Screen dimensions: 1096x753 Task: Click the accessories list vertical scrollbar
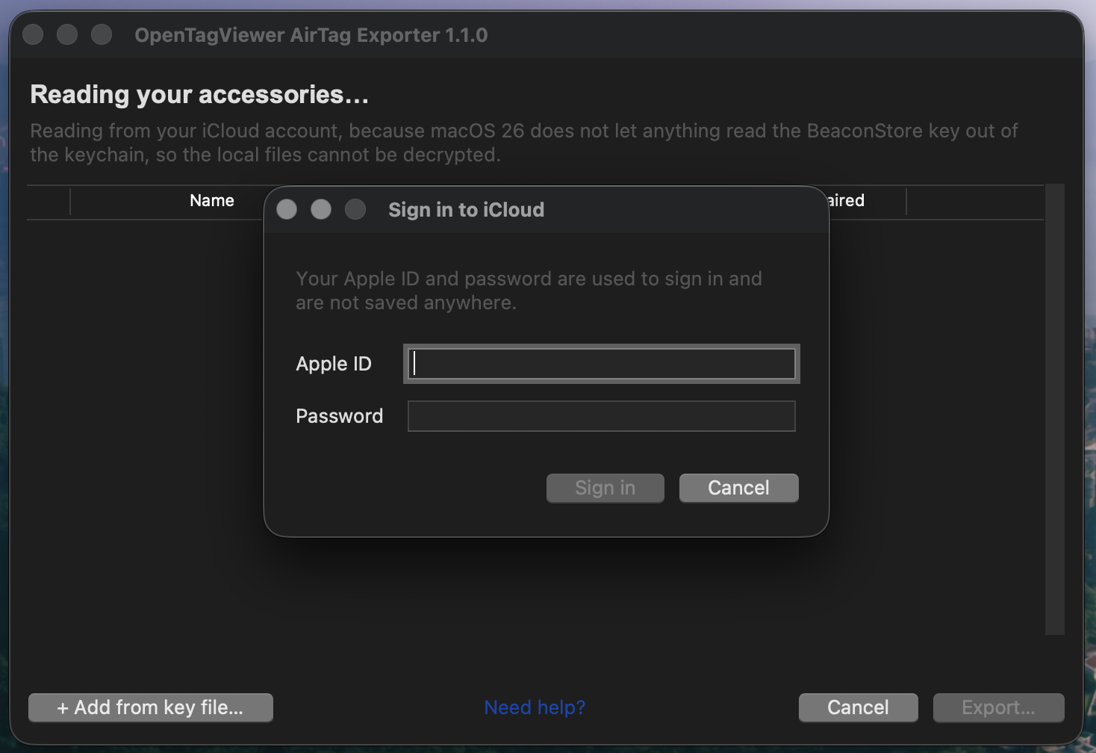coord(1055,409)
